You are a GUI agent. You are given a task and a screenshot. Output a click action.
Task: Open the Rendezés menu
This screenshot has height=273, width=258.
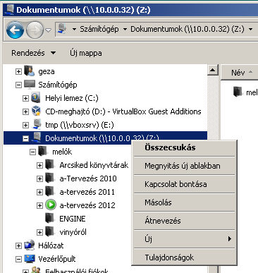click(x=34, y=53)
